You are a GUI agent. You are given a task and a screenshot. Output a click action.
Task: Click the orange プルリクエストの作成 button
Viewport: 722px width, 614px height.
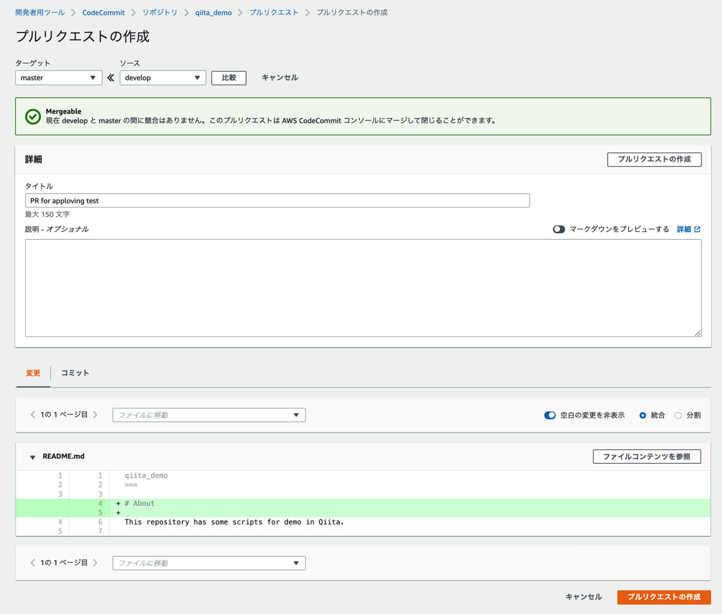[x=664, y=597]
